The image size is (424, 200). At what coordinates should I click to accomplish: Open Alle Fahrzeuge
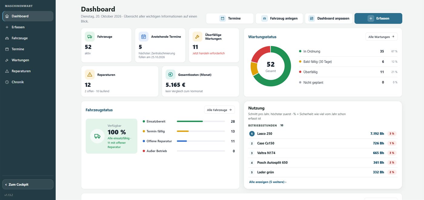(x=220, y=110)
